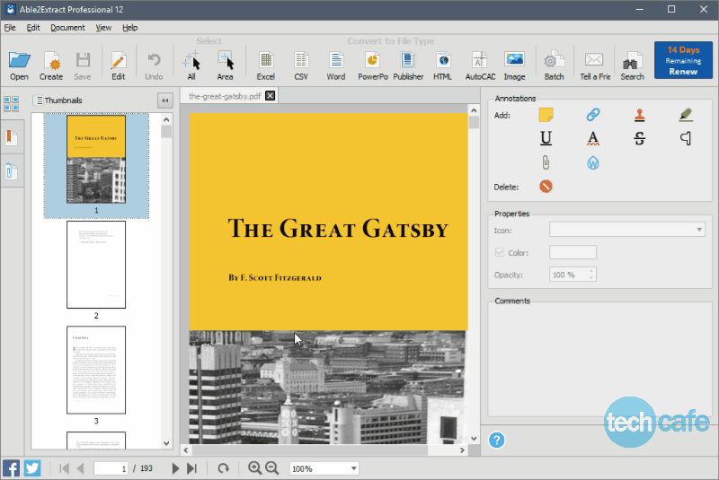Add a caret annotation
This screenshot has height=480, width=719.
click(x=686, y=138)
